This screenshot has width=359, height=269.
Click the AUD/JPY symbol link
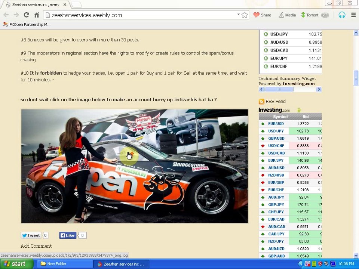276,197
